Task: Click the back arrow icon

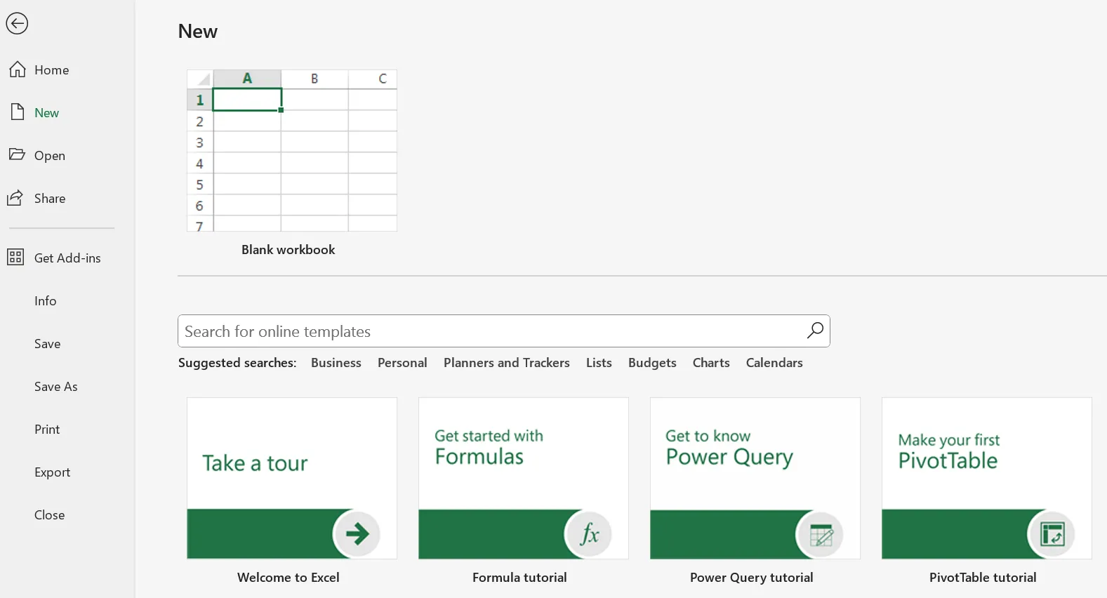Action: pos(17,23)
